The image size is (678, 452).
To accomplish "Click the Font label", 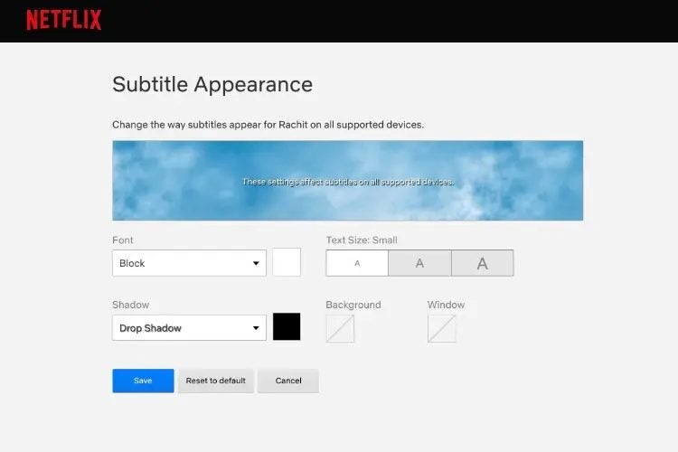I will click(123, 240).
